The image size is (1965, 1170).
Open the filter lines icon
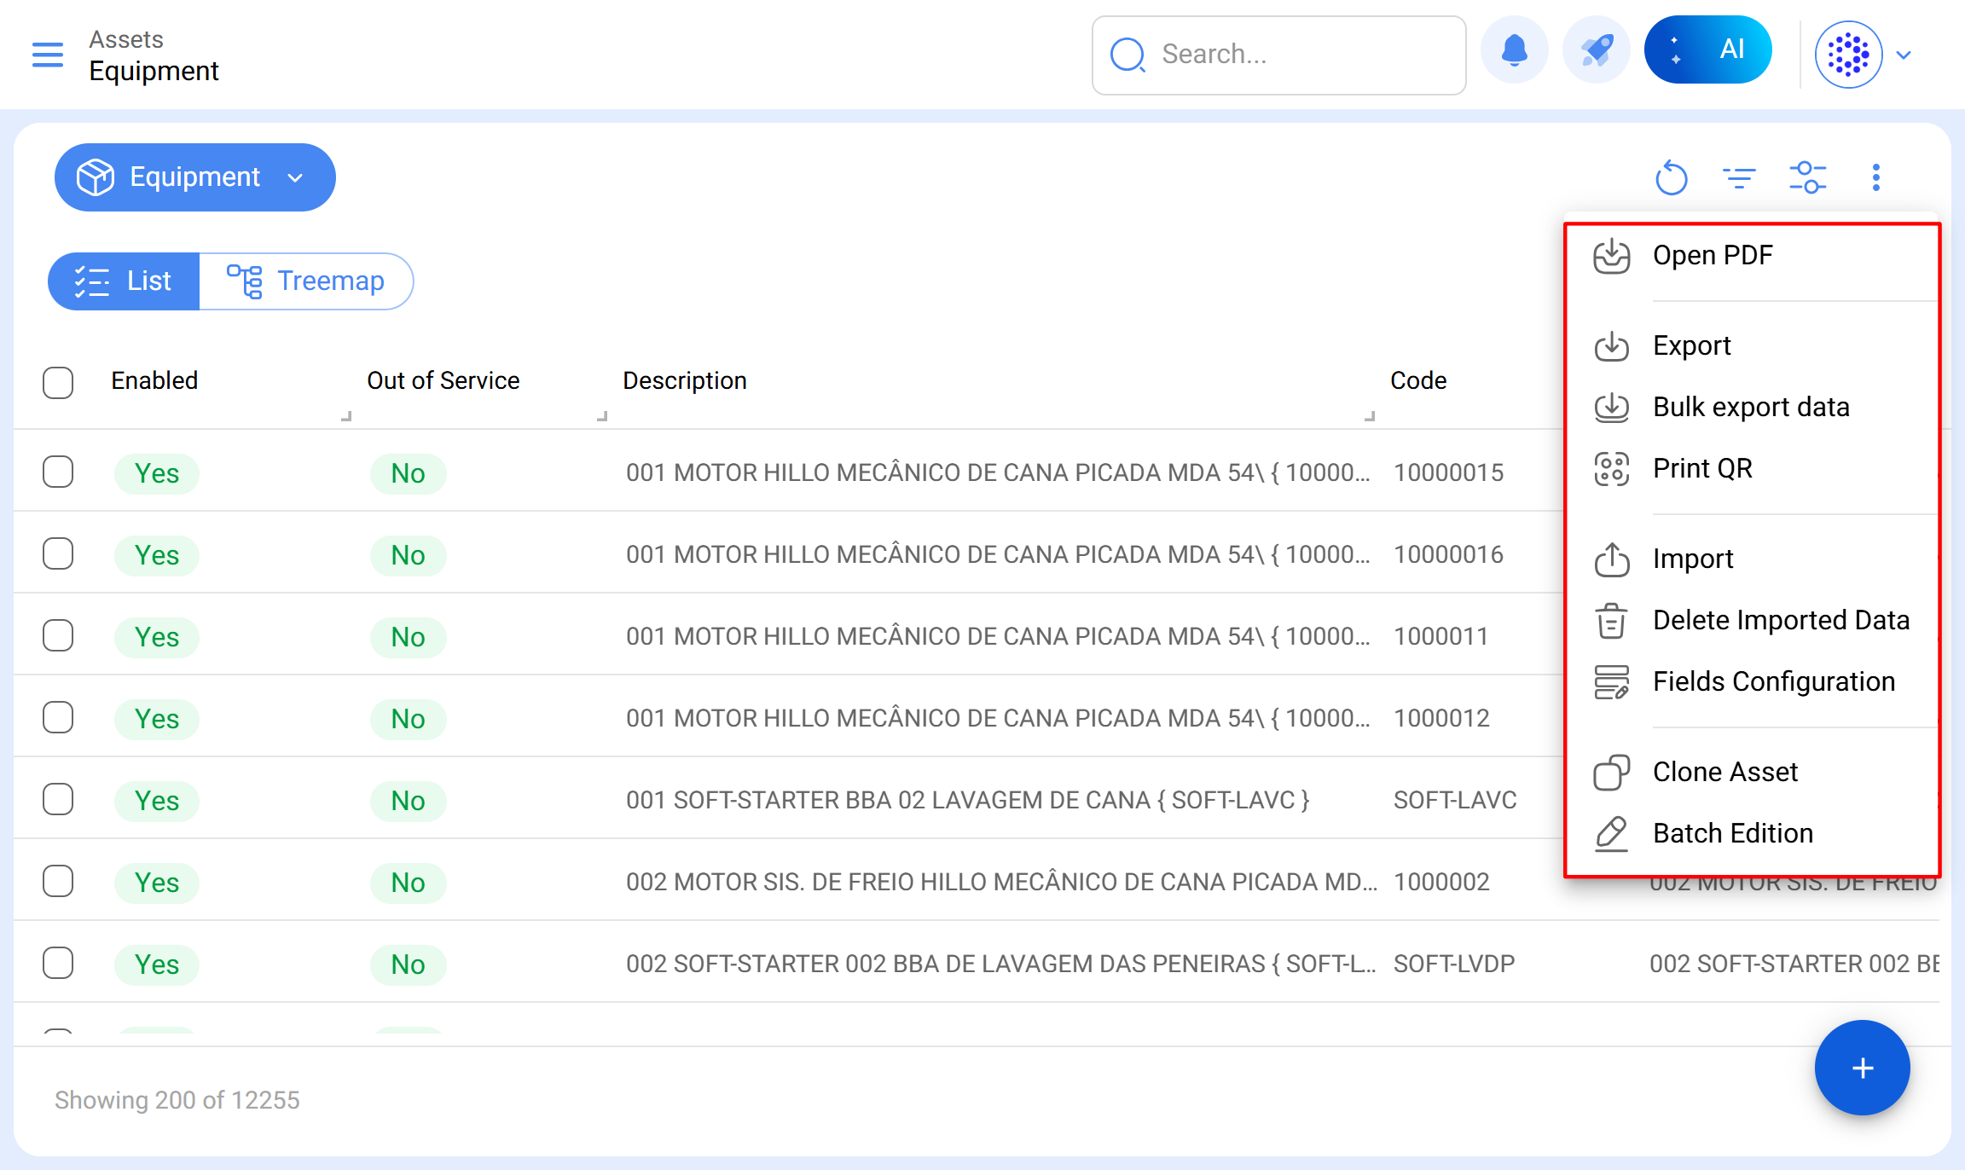pos(1738,177)
